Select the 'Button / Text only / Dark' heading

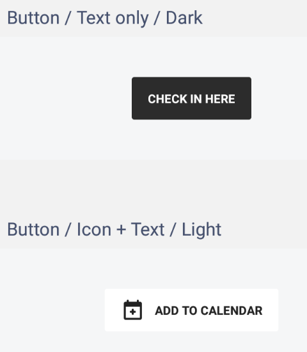105,18
